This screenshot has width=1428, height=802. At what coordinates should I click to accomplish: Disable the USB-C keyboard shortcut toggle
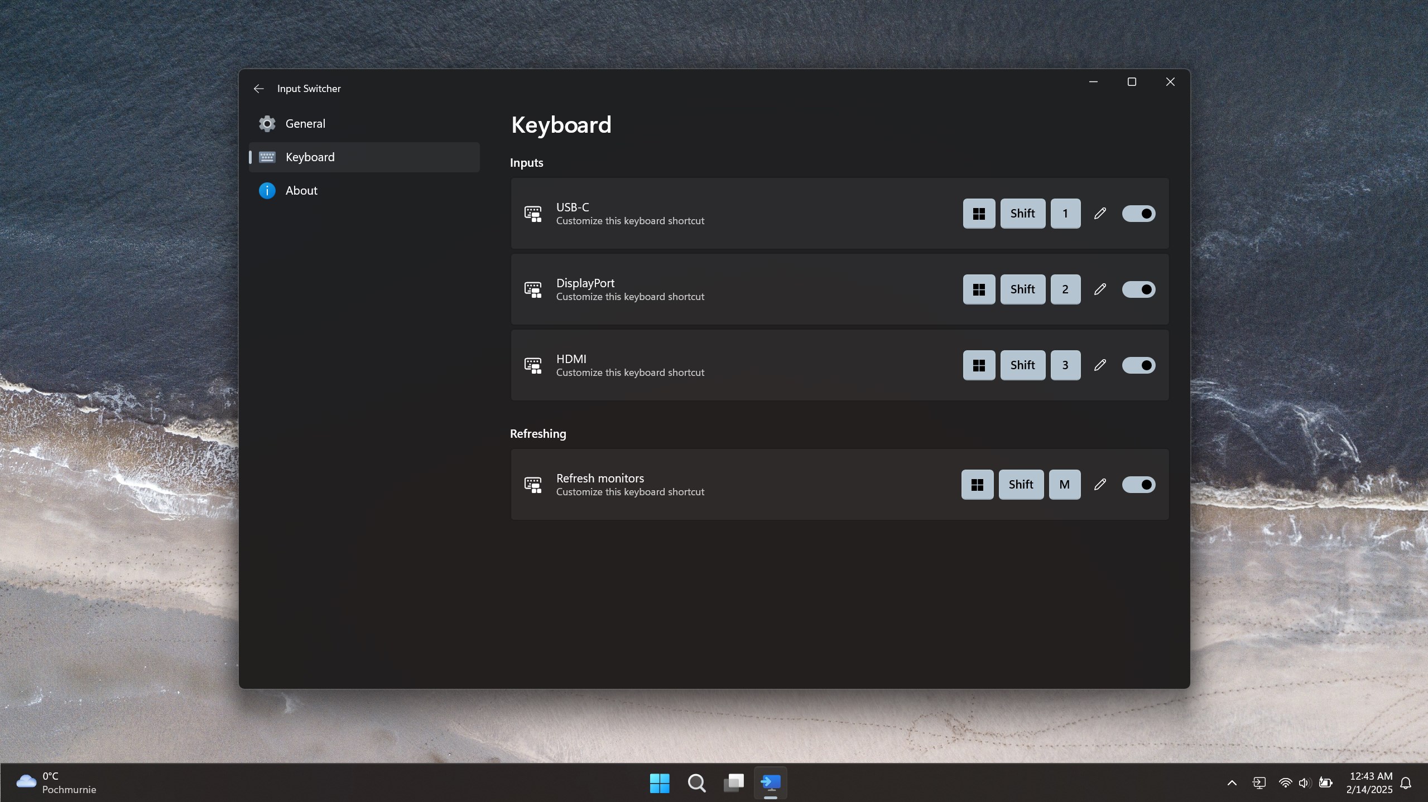pos(1138,213)
